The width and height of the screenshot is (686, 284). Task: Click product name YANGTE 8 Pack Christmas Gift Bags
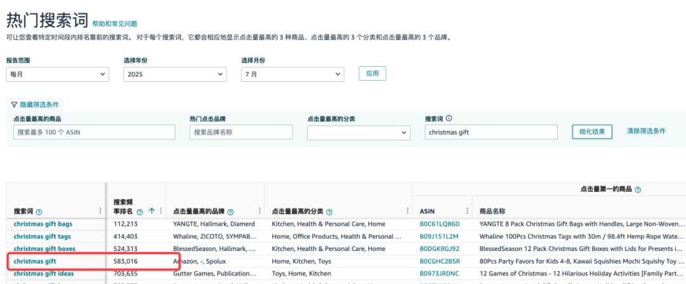(582, 224)
